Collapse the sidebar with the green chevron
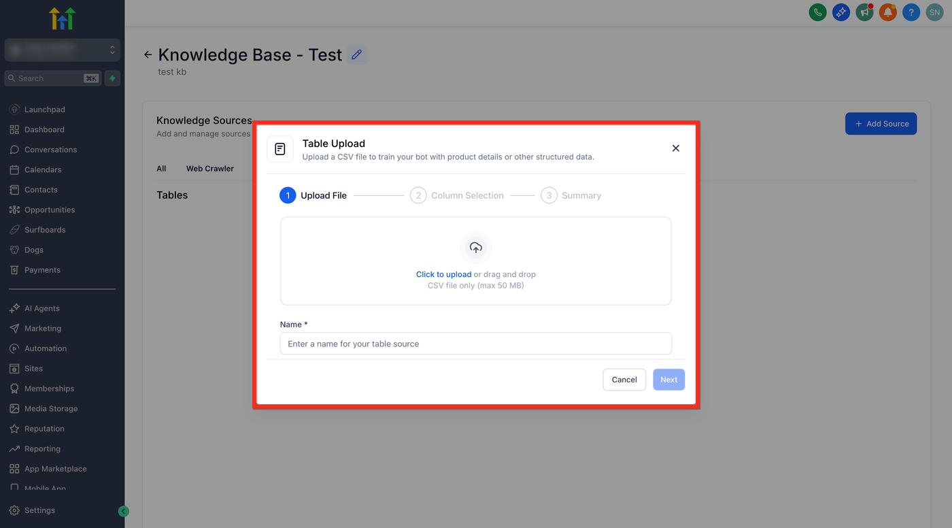 pos(123,512)
